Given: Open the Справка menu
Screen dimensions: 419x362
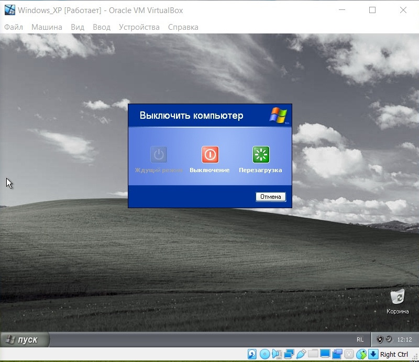Looking at the screenshot, I should click(183, 27).
